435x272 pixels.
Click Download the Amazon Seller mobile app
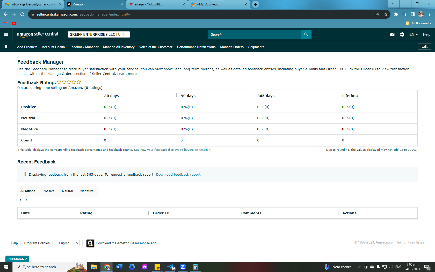coord(126,243)
